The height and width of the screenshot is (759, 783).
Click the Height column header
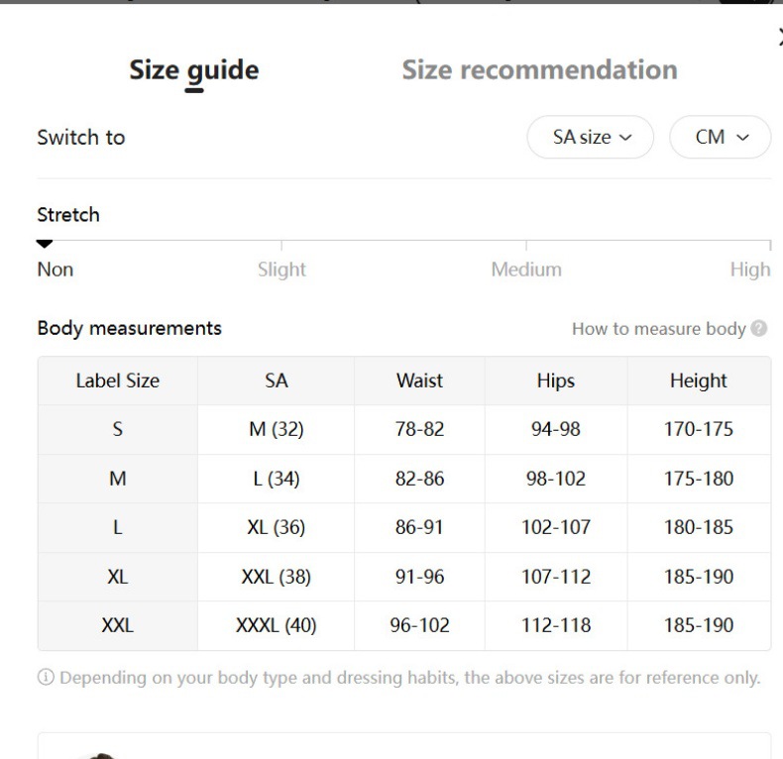point(699,380)
